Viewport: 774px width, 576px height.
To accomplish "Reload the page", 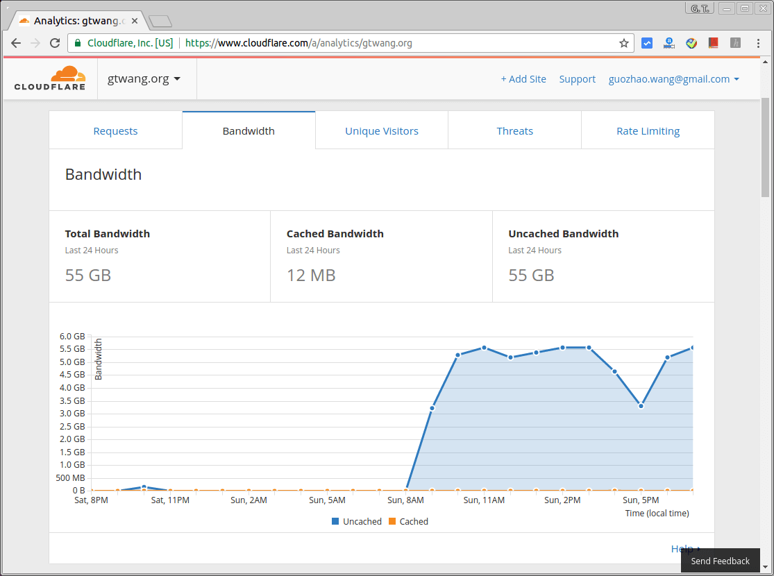I will click(55, 42).
